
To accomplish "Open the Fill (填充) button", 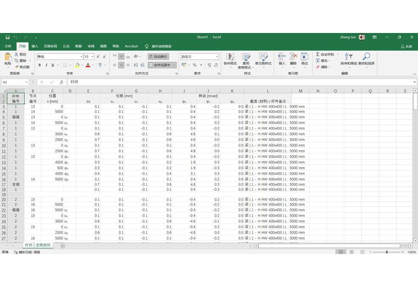I will pos(323,61).
